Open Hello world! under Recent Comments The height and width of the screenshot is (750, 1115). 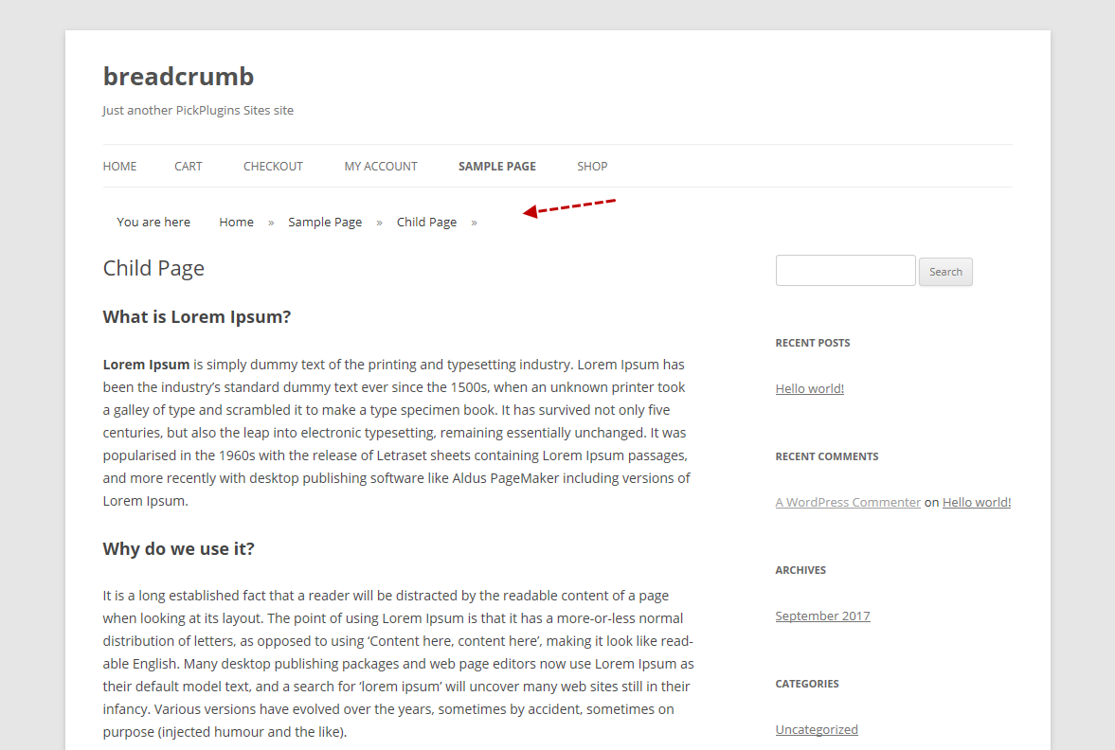(976, 501)
